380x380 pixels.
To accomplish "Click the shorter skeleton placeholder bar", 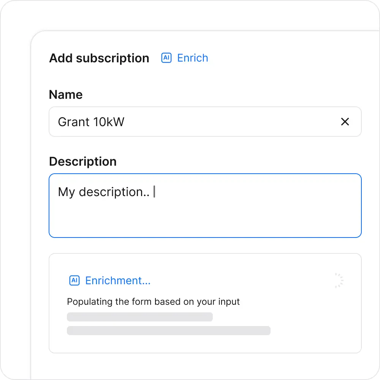I will (139, 317).
